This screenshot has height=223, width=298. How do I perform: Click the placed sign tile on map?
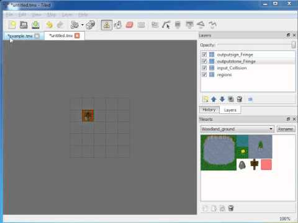[88, 116]
